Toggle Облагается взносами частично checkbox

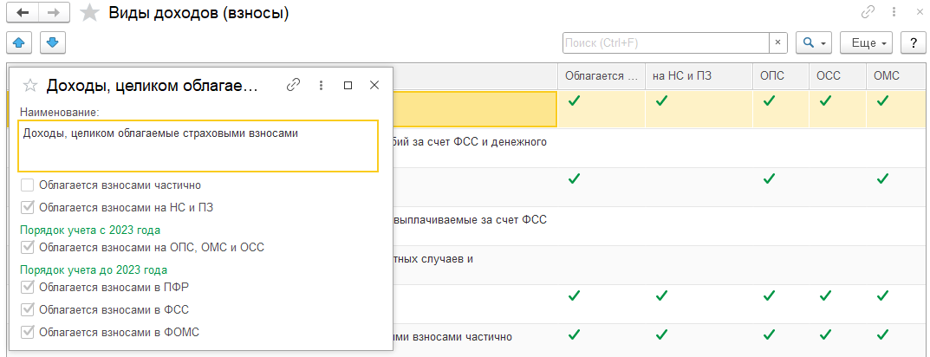click(x=27, y=185)
